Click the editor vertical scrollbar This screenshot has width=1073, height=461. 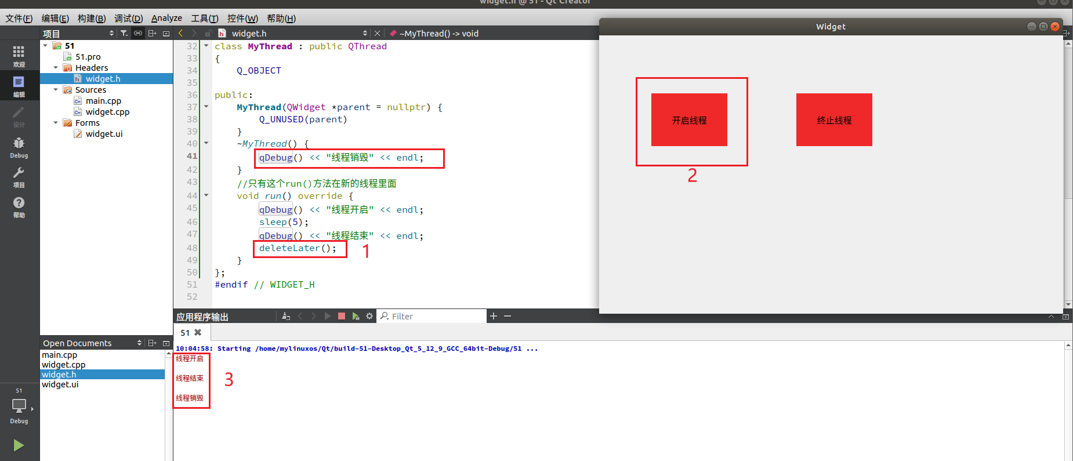1068,174
